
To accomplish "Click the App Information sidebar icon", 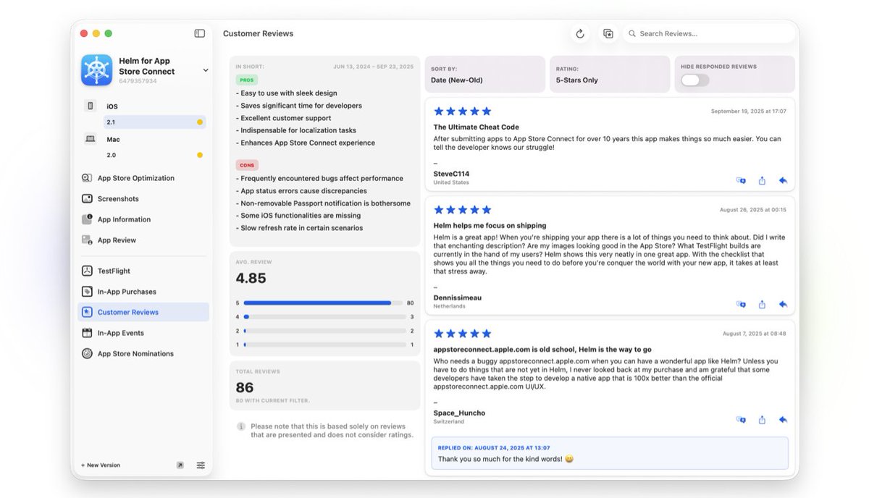I will pos(87,219).
